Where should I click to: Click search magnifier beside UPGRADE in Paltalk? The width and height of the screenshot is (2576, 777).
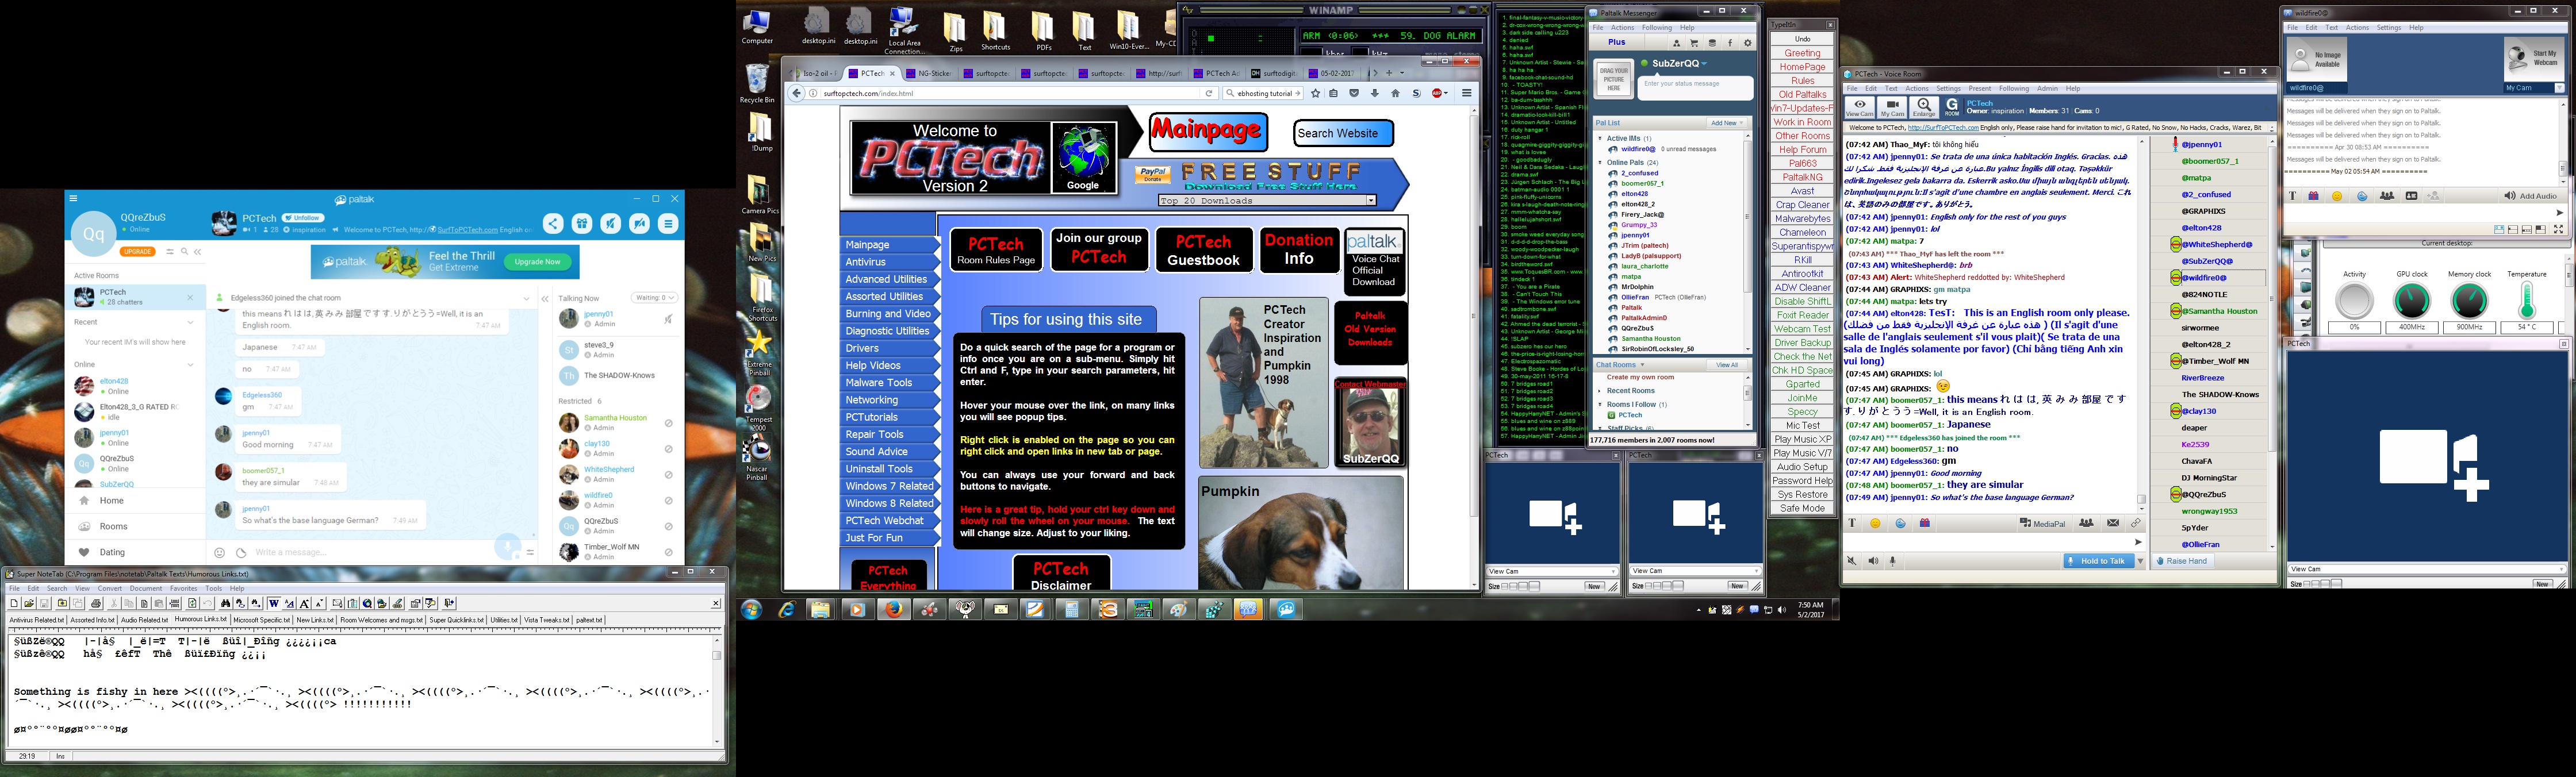point(184,251)
